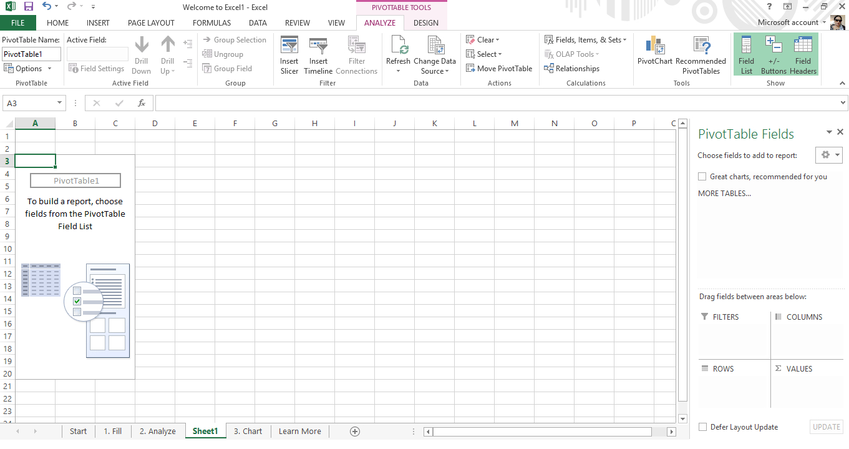Image resolution: width=849 pixels, height=449 pixels.
Task: Open Insert Timeline
Action: [318, 54]
